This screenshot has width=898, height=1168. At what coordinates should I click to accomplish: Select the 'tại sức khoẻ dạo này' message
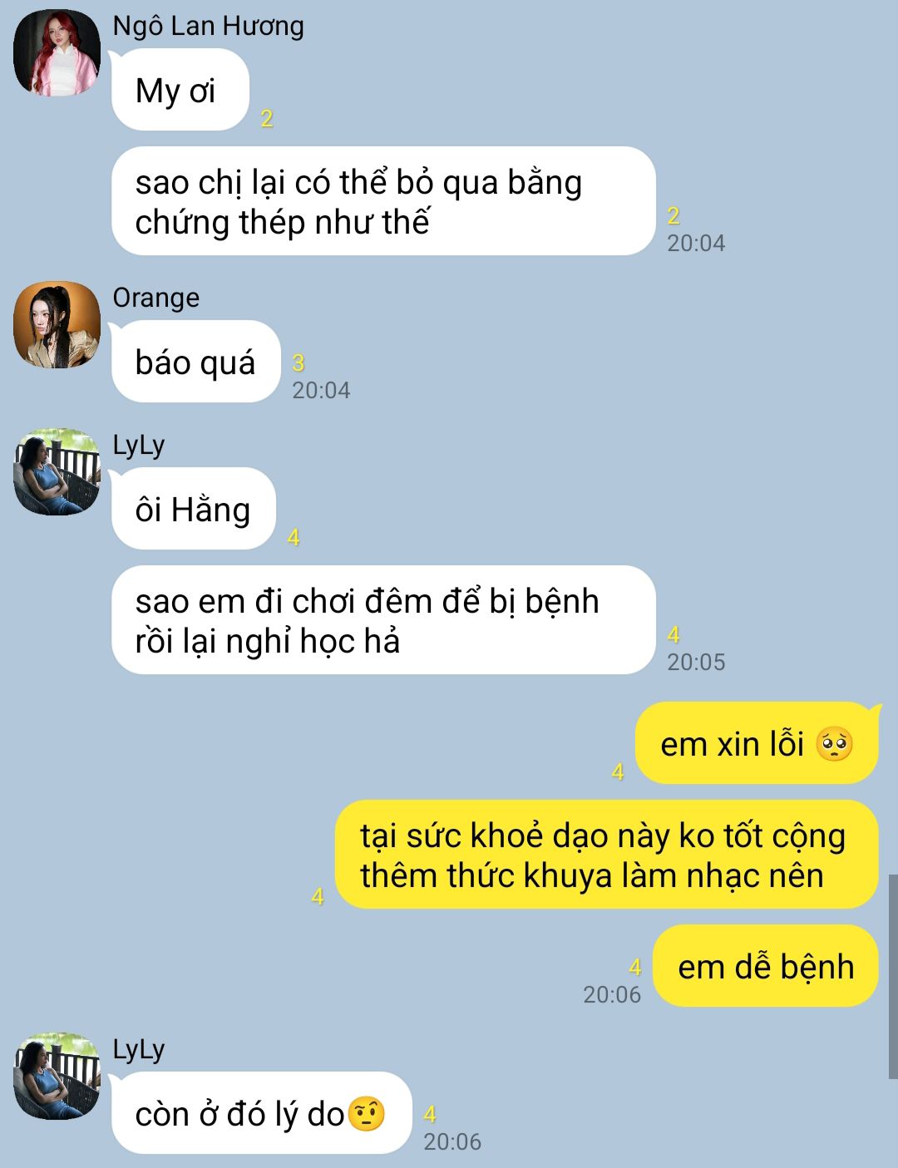point(607,855)
